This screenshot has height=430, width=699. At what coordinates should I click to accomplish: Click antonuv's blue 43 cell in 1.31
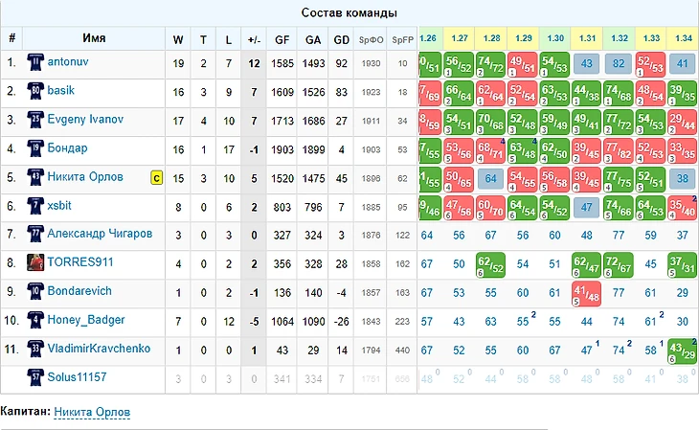pos(590,64)
